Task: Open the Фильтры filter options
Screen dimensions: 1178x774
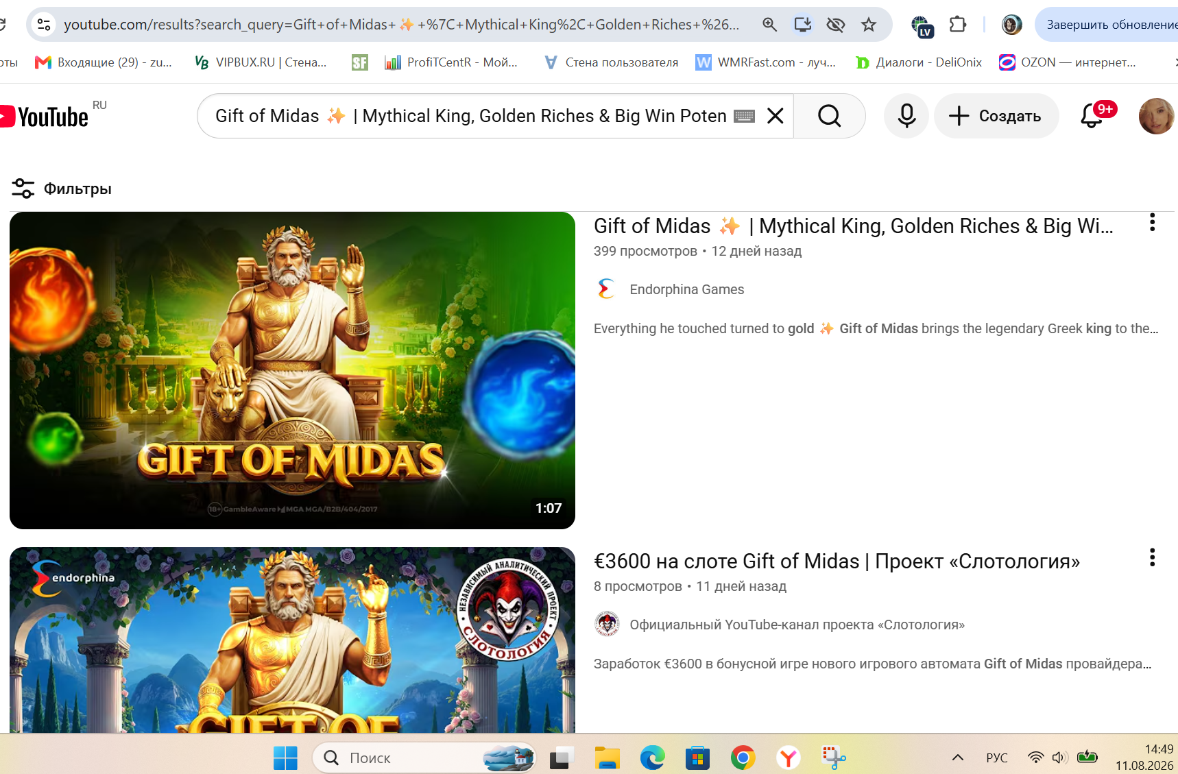Action: pyautogui.click(x=62, y=189)
